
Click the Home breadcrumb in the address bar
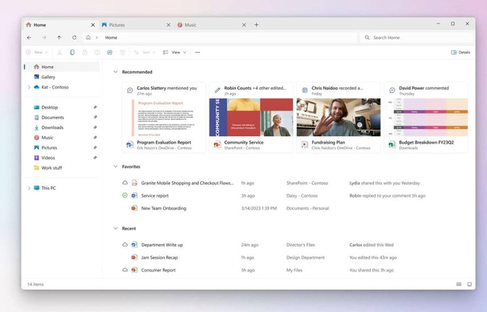click(x=111, y=37)
